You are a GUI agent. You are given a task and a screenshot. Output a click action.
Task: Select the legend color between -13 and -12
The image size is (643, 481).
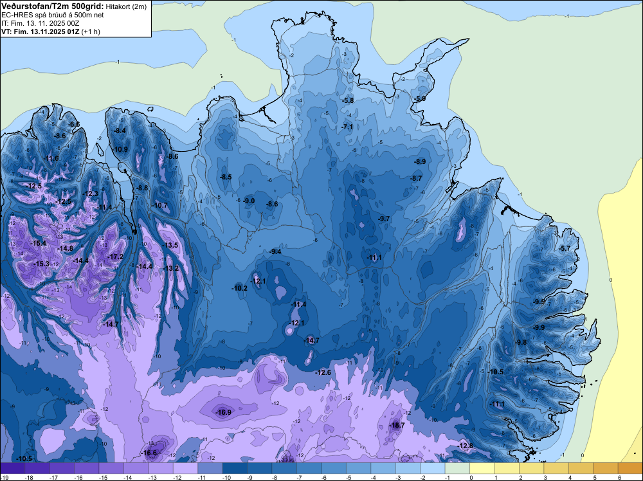click(161, 468)
